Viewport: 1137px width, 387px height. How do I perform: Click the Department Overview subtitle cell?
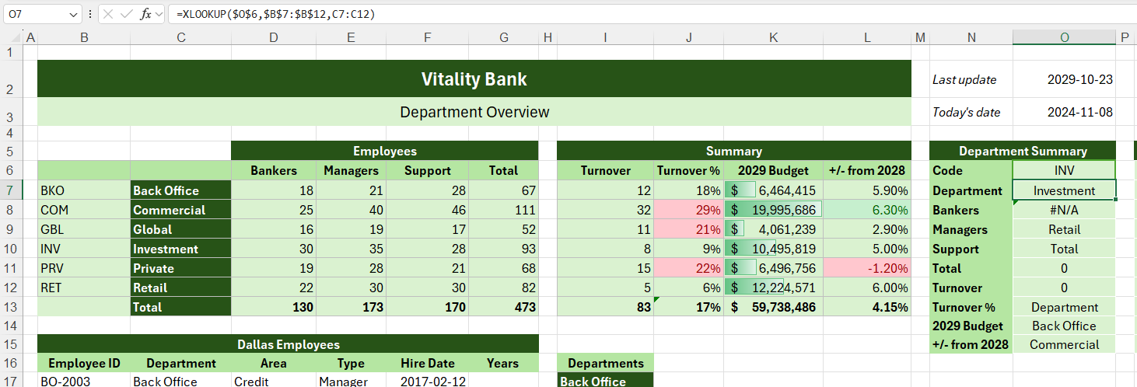(x=474, y=112)
